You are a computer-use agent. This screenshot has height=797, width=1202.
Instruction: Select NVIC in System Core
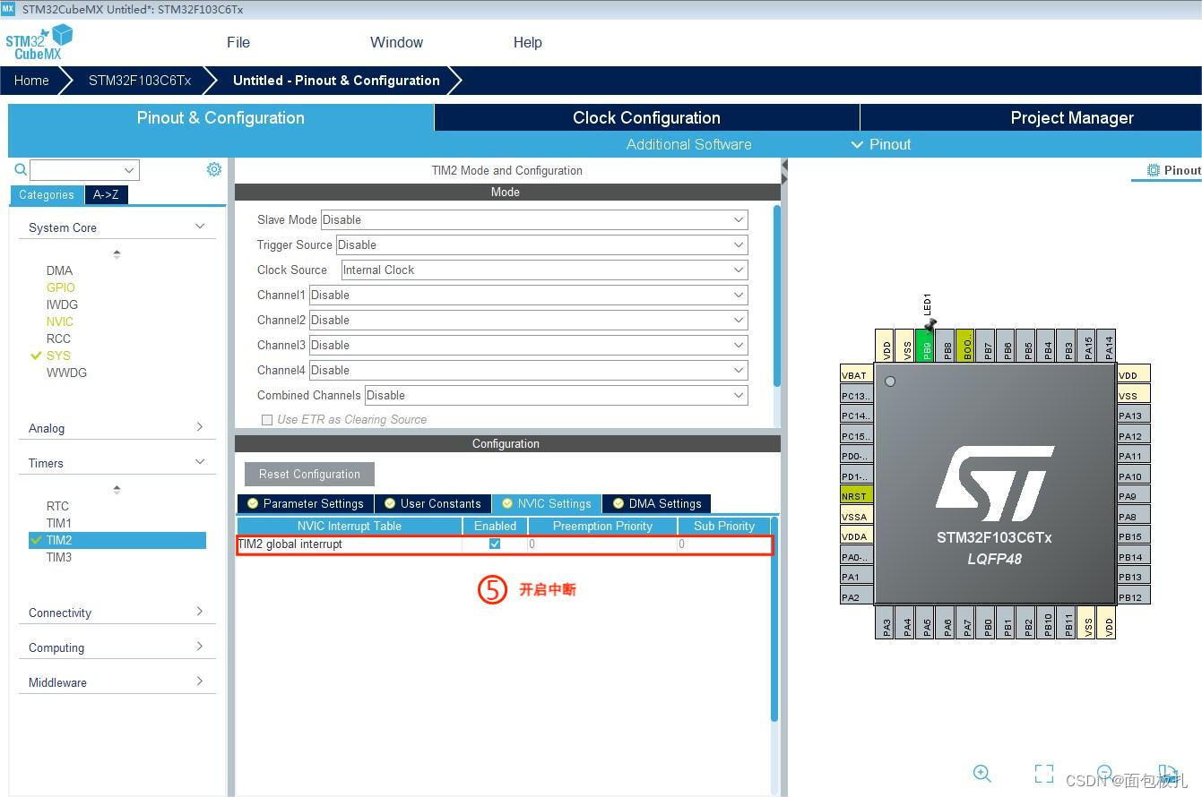(x=60, y=321)
